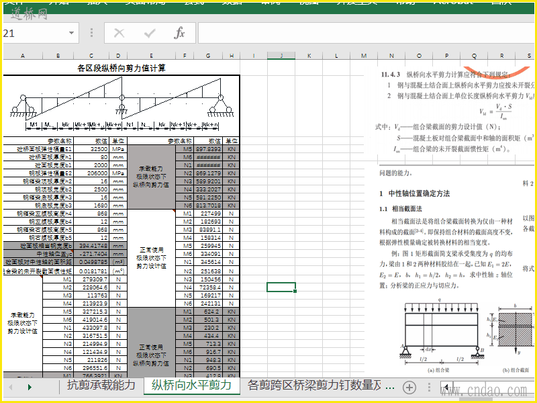Select column K header
Screen dimensions: 537x403
tap(309, 56)
